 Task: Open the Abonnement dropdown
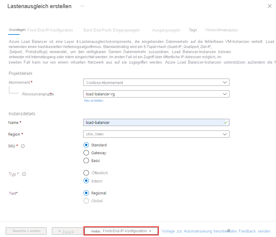[x=156, y=82]
